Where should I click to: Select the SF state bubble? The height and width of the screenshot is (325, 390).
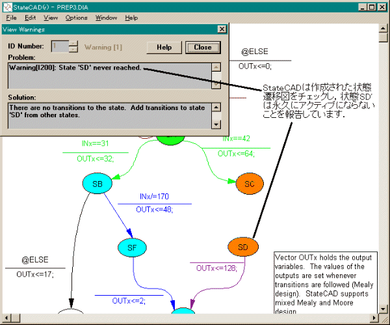(133, 247)
